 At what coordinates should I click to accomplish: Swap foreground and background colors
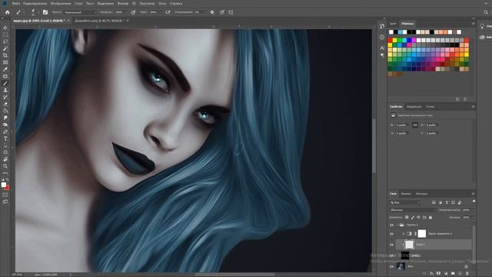click(x=8, y=179)
